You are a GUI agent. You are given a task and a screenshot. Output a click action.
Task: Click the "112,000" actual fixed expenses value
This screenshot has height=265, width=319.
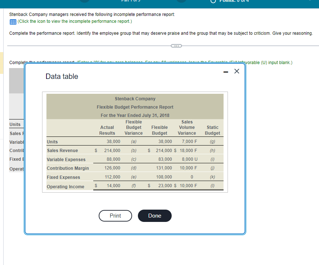click(112, 177)
